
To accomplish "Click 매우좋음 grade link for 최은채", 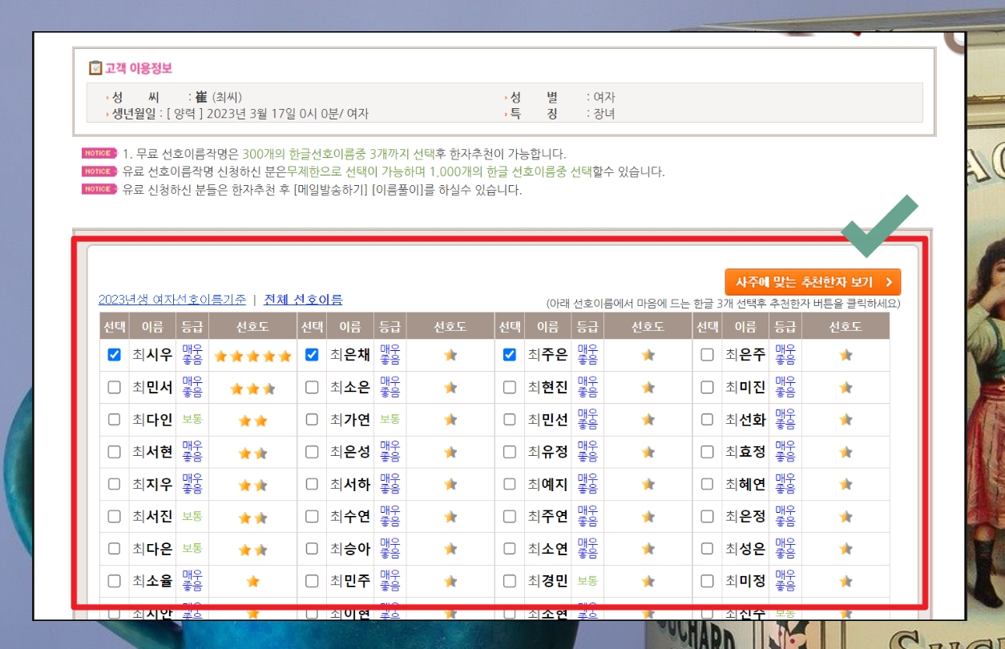I will pos(390,355).
